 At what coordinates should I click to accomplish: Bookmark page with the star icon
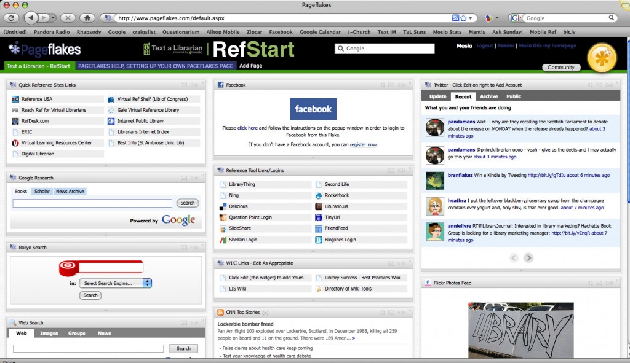point(463,18)
